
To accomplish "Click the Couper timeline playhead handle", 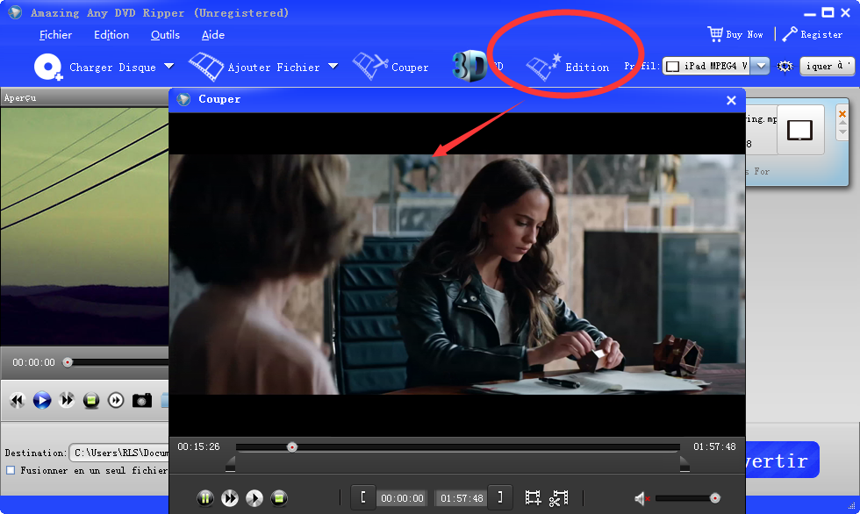I will click(292, 447).
